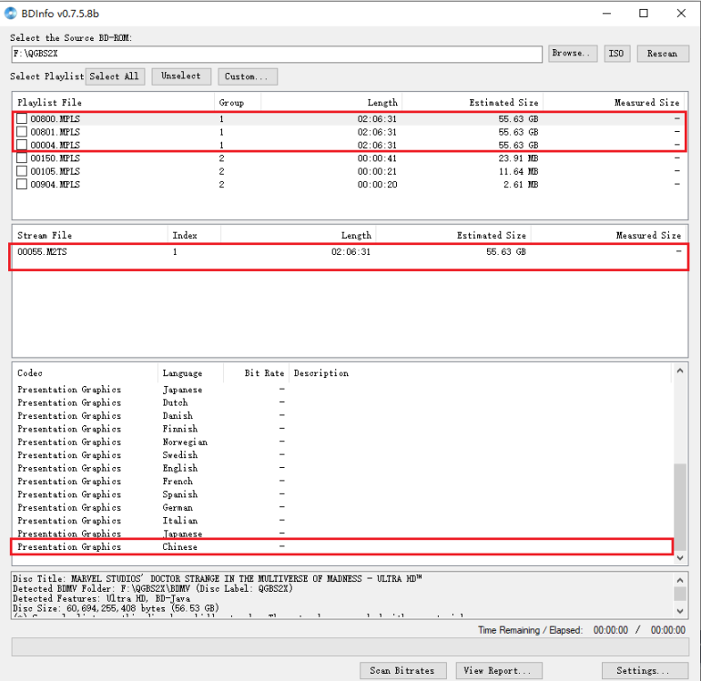The height and width of the screenshot is (681, 701).
Task: Check the 00105.MPLS playlist checkbox
Action: tap(22, 171)
